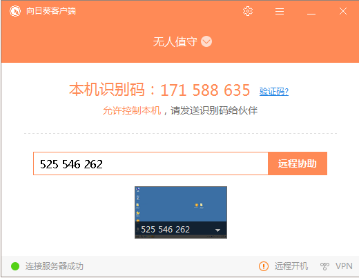Viewport: 359px width, 278px height.
Task: Click the 525 546 262 thumbnail label
Action: 165,230
